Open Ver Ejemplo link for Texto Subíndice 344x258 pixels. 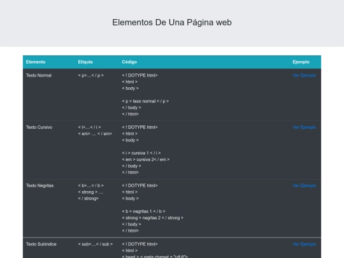click(x=305, y=244)
